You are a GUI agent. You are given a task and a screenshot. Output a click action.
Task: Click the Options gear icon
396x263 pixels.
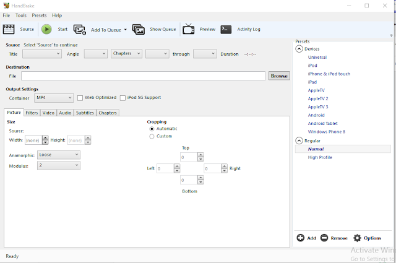click(357, 238)
